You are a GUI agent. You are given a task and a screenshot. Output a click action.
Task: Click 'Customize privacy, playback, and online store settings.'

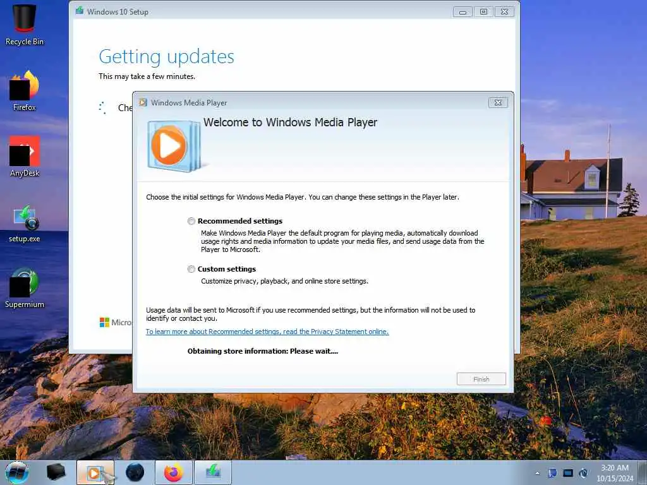point(285,281)
